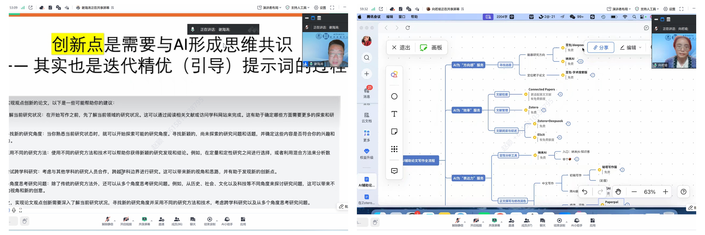Unmute microphone in the 成员(86) meeting toolbar
This screenshot has height=235, width=705.
[x=107, y=221]
